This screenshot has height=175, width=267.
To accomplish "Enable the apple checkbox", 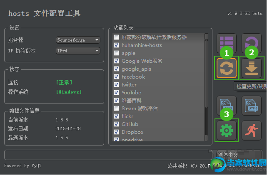I will (117, 53).
